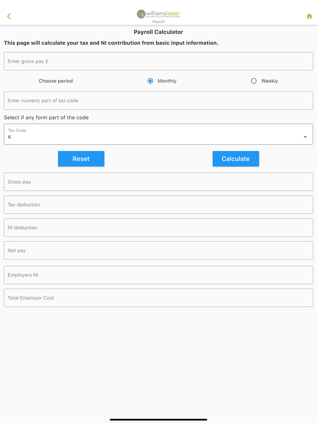Tap the Payroll header label
Viewport: 317px width, 423px height.
point(158,22)
